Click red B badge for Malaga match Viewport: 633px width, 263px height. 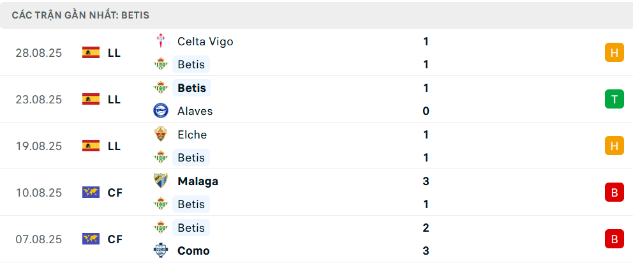pos(614,193)
